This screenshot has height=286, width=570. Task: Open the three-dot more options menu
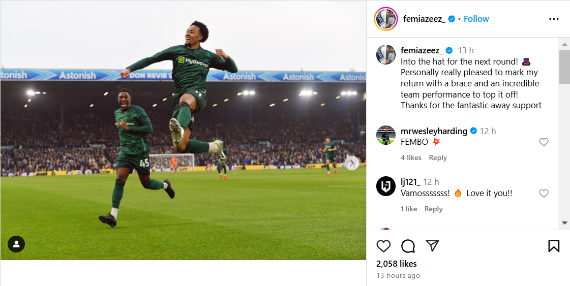(x=554, y=19)
